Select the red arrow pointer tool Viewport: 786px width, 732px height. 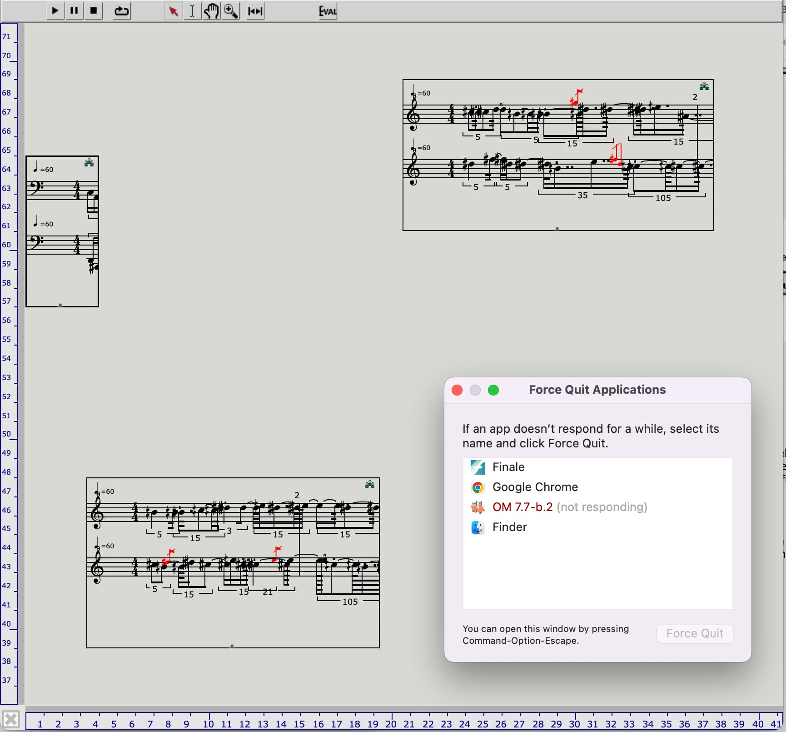coord(173,11)
